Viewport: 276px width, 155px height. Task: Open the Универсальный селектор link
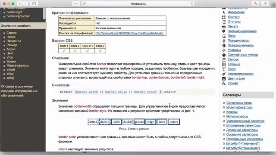coord(245,121)
